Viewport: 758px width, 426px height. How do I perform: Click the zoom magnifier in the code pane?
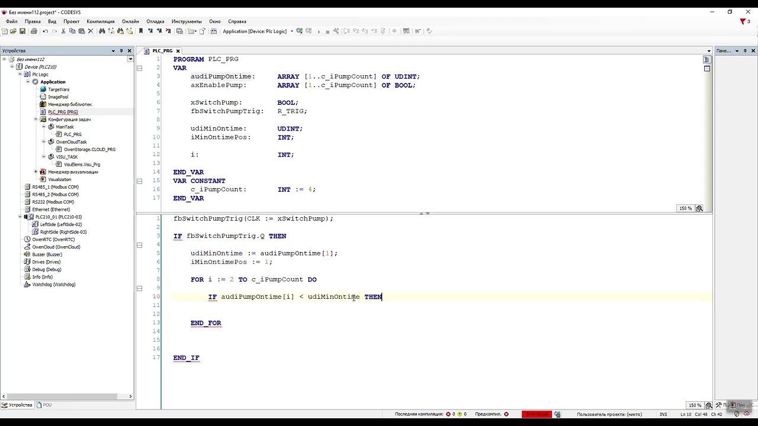(x=709, y=405)
